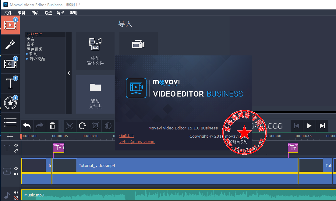The width and height of the screenshot is (336, 201).
Task: Click the red playhead marker on timeline
Action: pyautogui.click(x=21, y=136)
